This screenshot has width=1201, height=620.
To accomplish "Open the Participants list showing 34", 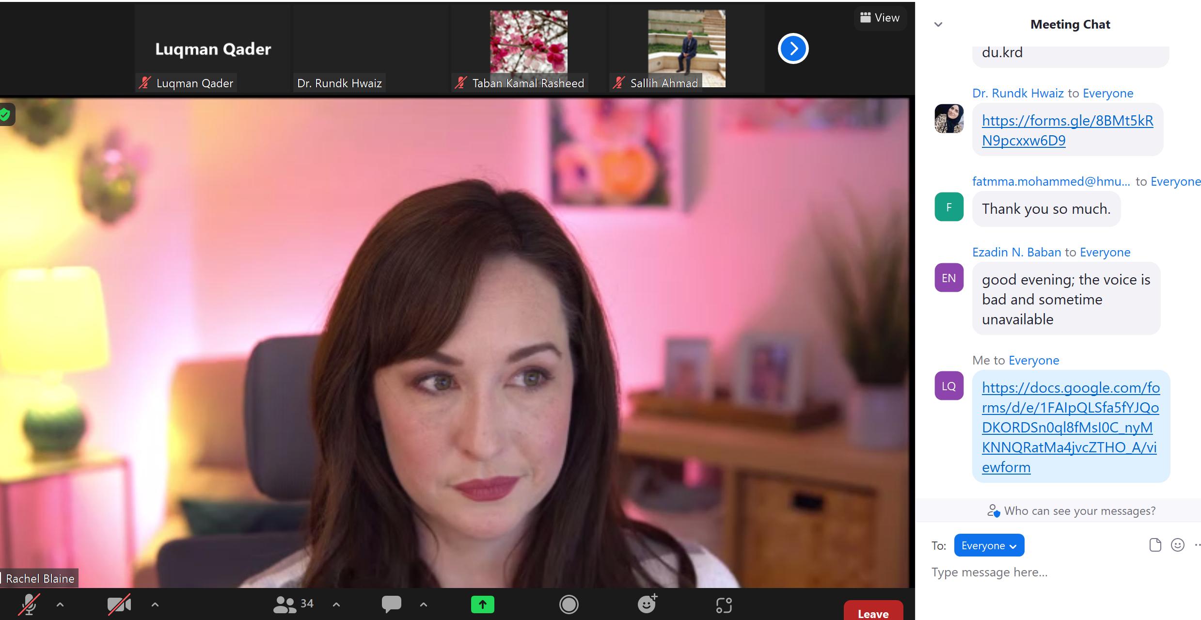I will 293,604.
